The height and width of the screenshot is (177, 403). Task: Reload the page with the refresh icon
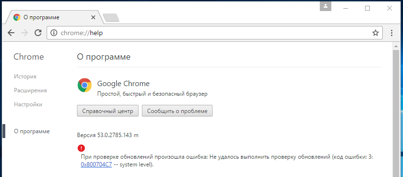click(38, 33)
